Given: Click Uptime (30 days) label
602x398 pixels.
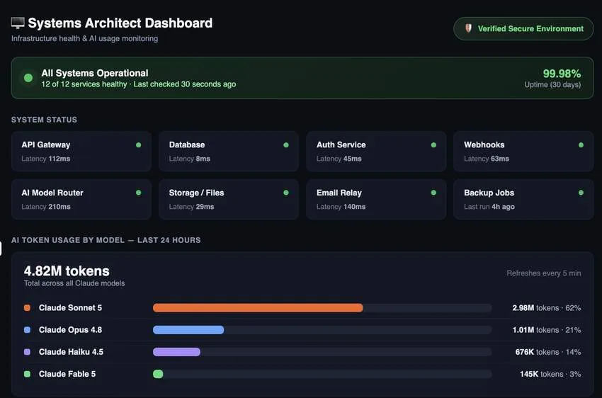Looking at the screenshot, I should pos(552,84).
